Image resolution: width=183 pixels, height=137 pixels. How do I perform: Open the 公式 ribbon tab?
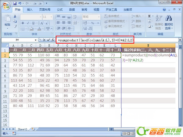60,9
